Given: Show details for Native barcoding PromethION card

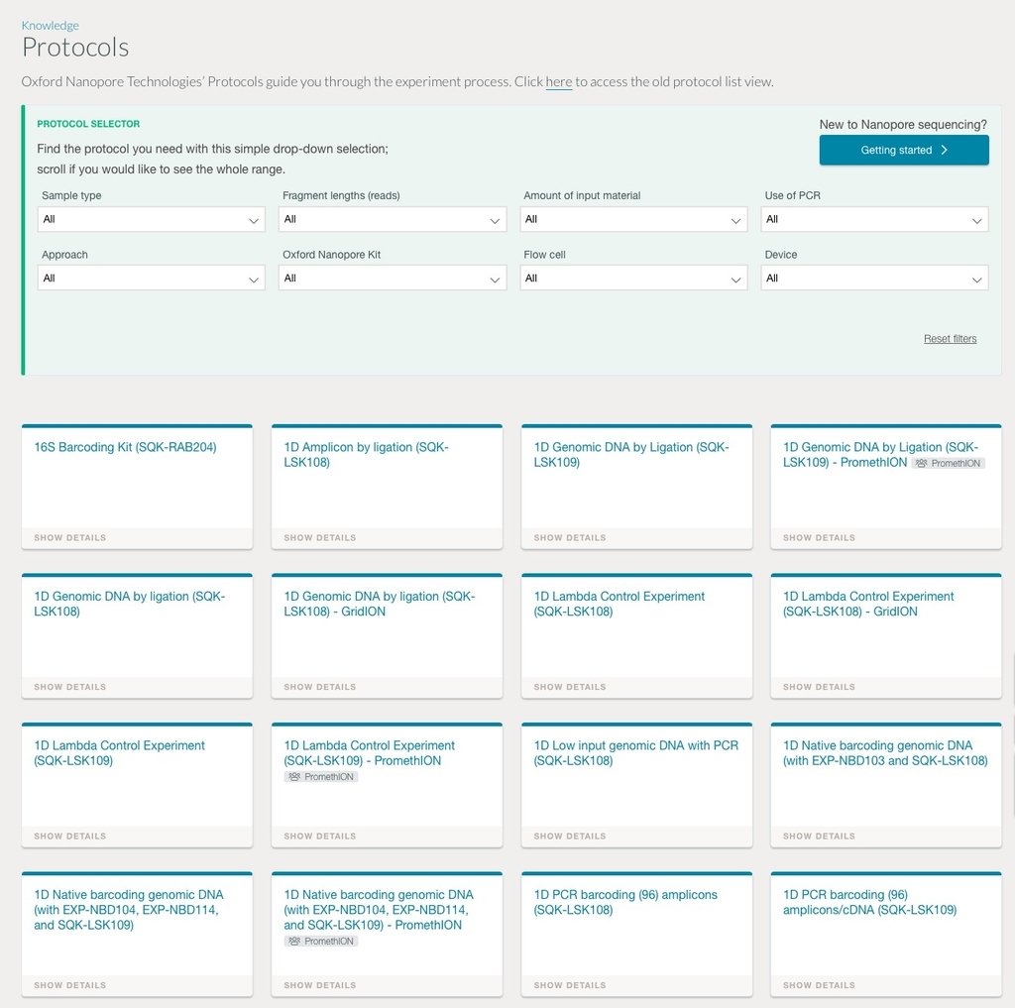Looking at the screenshot, I should (x=320, y=985).
